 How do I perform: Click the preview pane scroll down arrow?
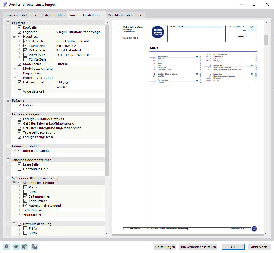266,234
